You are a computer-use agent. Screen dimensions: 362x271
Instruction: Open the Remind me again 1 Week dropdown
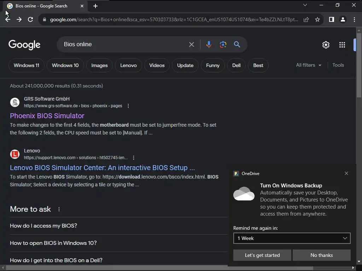292,238
